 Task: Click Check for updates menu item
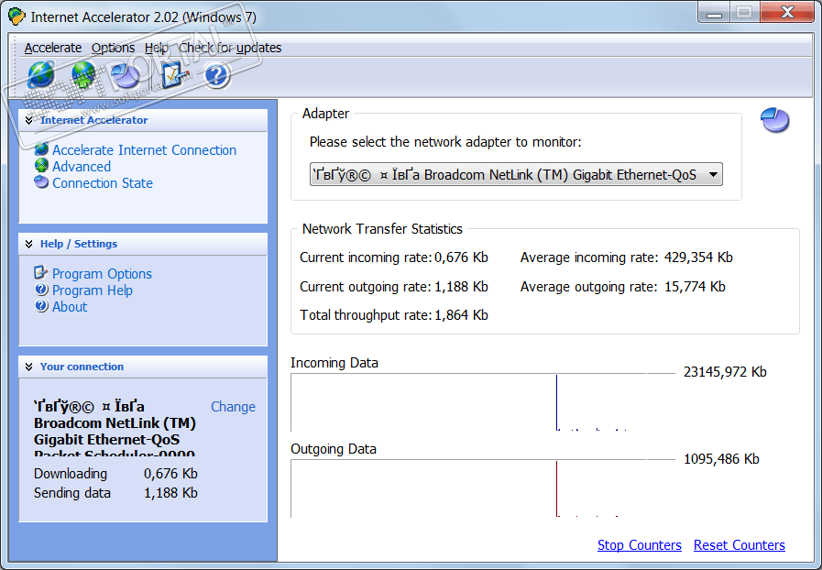tap(230, 48)
